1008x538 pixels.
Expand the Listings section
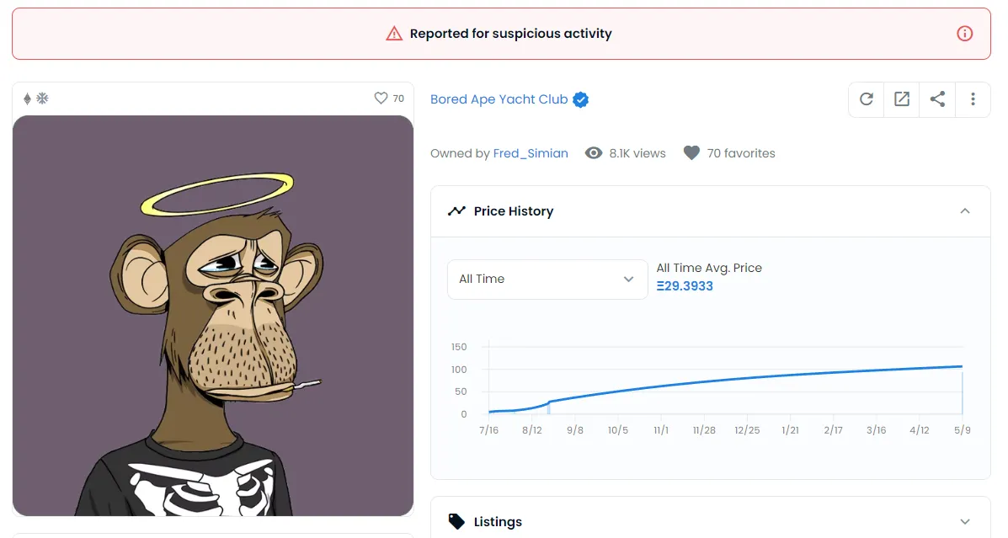click(965, 522)
